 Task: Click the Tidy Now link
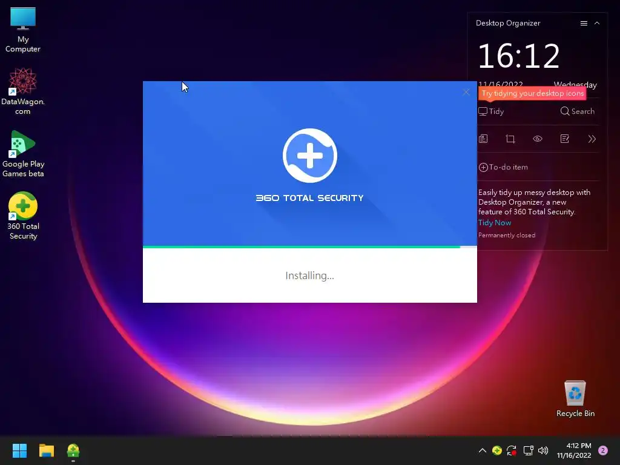pos(495,223)
